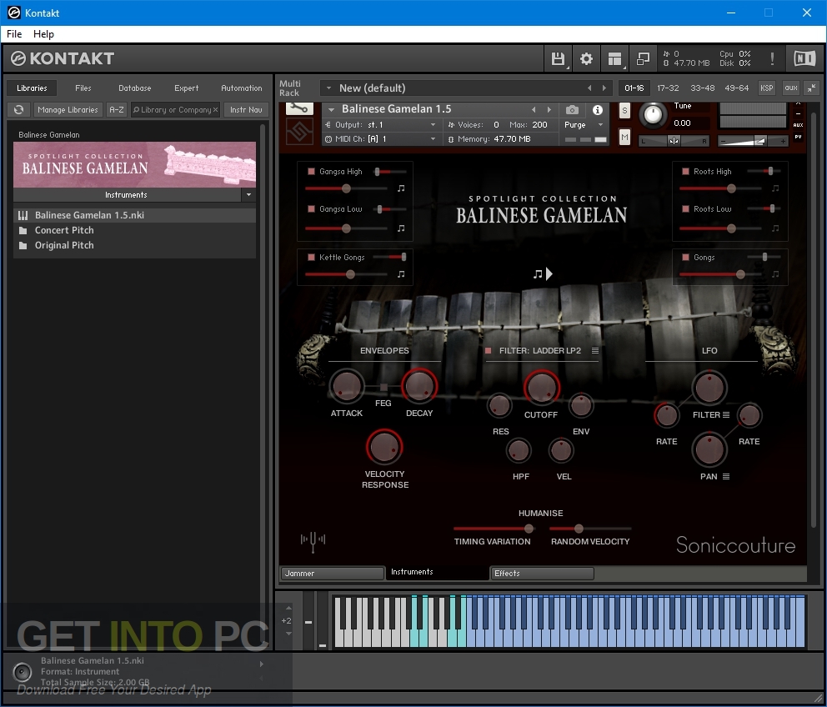Switch to the Automation tab
Viewport: 827px width, 707px height.
[242, 88]
